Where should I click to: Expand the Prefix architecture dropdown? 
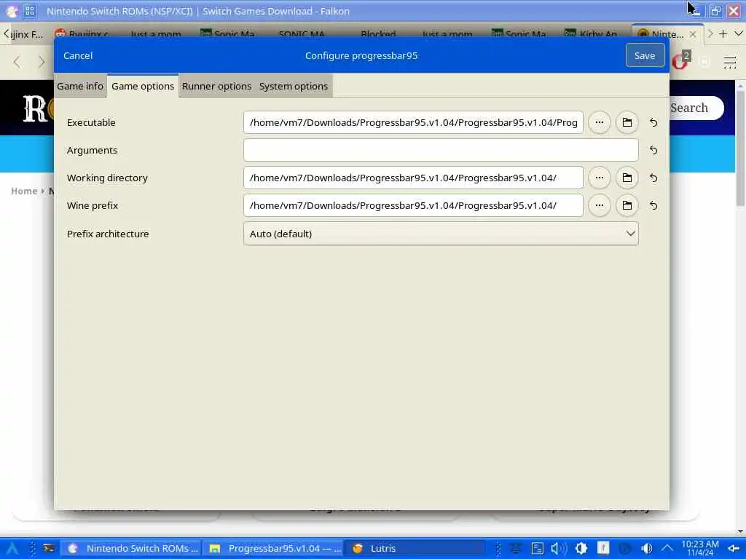click(x=441, y=234)
